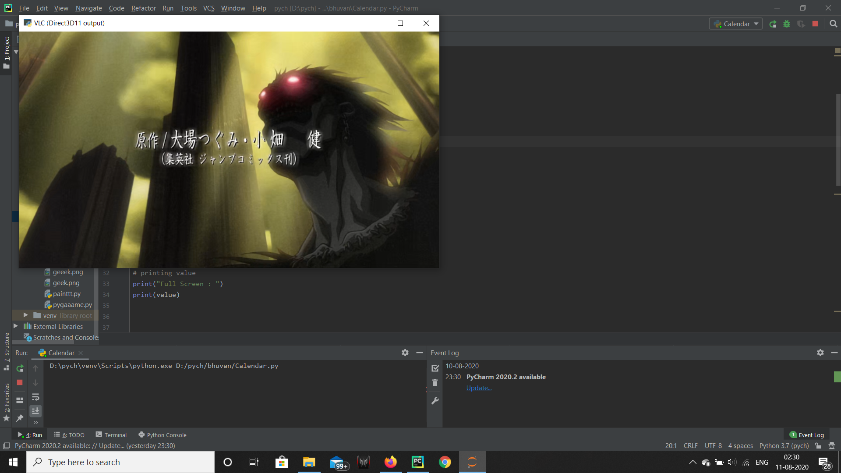Screen dimensions: 841x473
Task: Click the Rerun icon in Run panel
Action: [x=20, y=369]
